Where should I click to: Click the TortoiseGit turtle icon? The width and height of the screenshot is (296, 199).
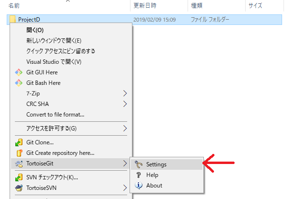(19, 164)
